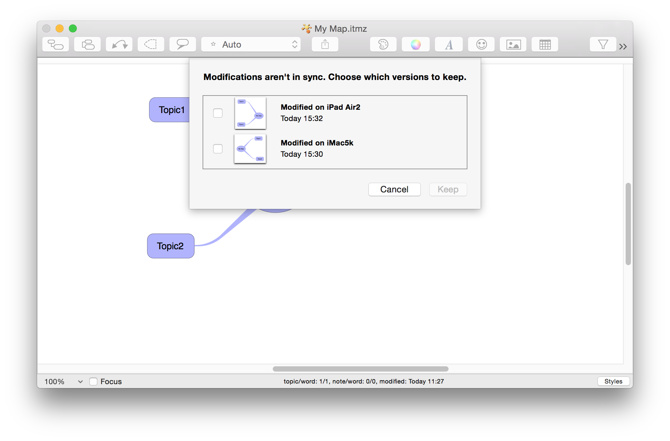Click the My Map.itmz document icon

tap(307, 28)
